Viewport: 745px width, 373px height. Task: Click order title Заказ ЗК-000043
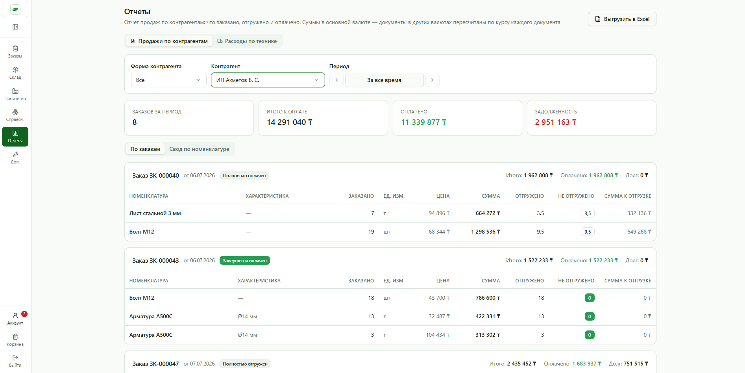point(155,261)
